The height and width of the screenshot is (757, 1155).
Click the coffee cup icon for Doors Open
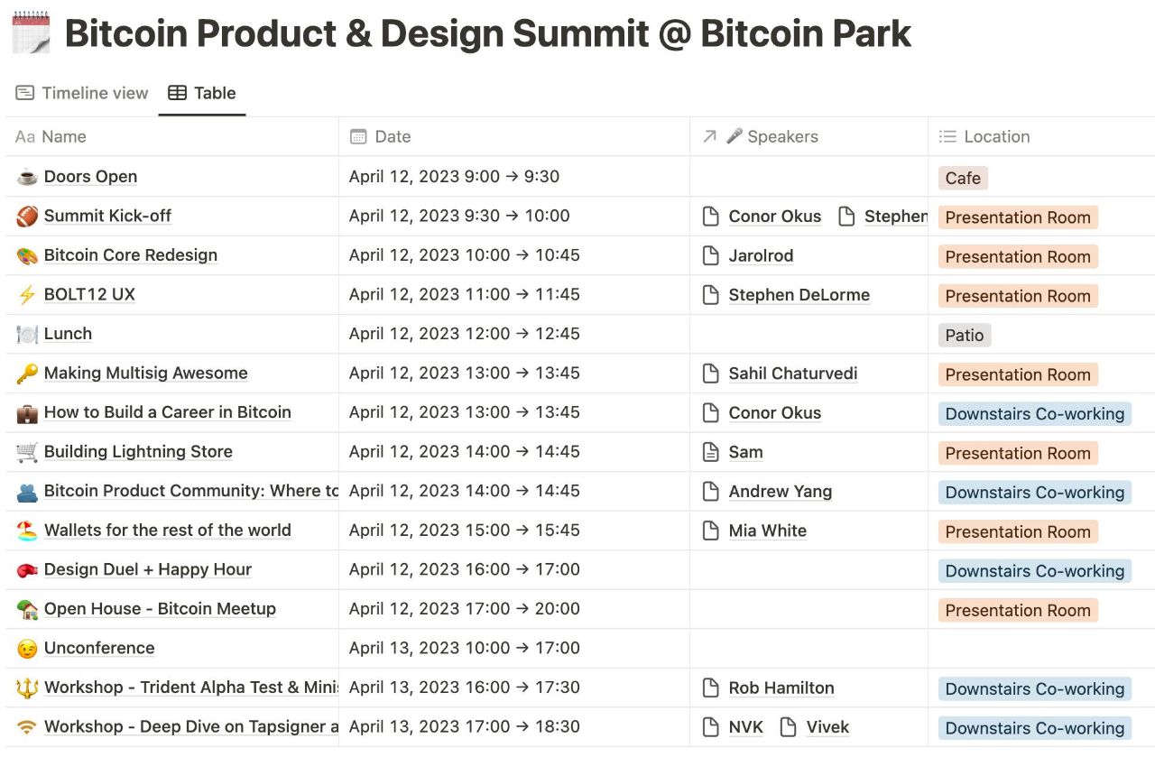[x=27, y=177]
